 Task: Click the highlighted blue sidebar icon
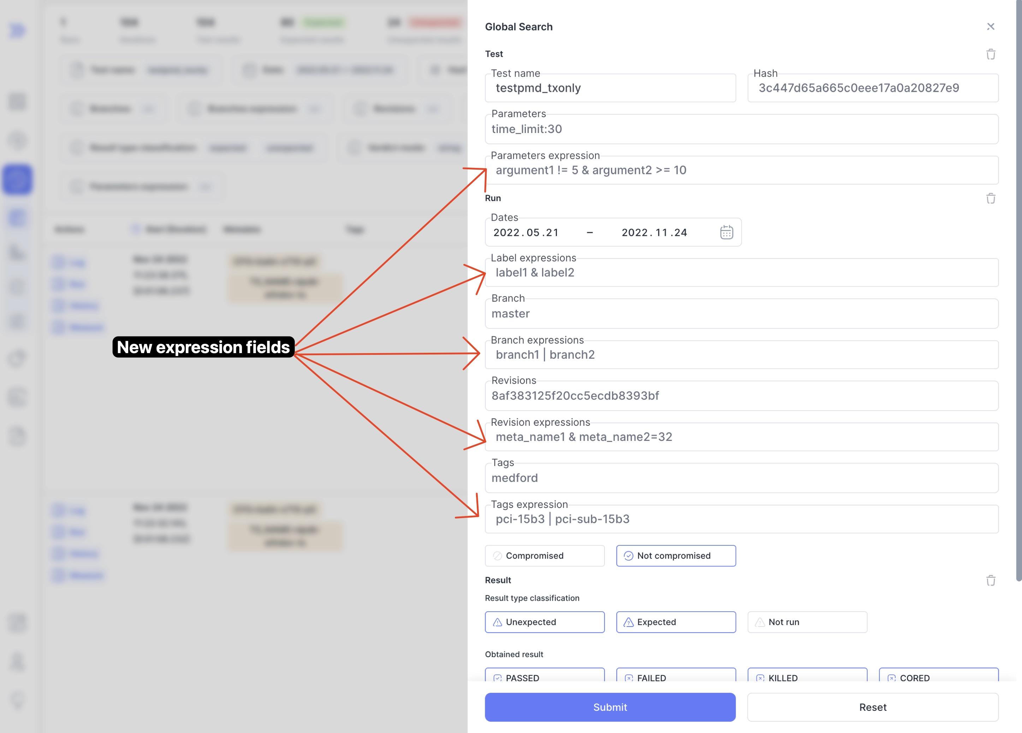coord(18,180)
